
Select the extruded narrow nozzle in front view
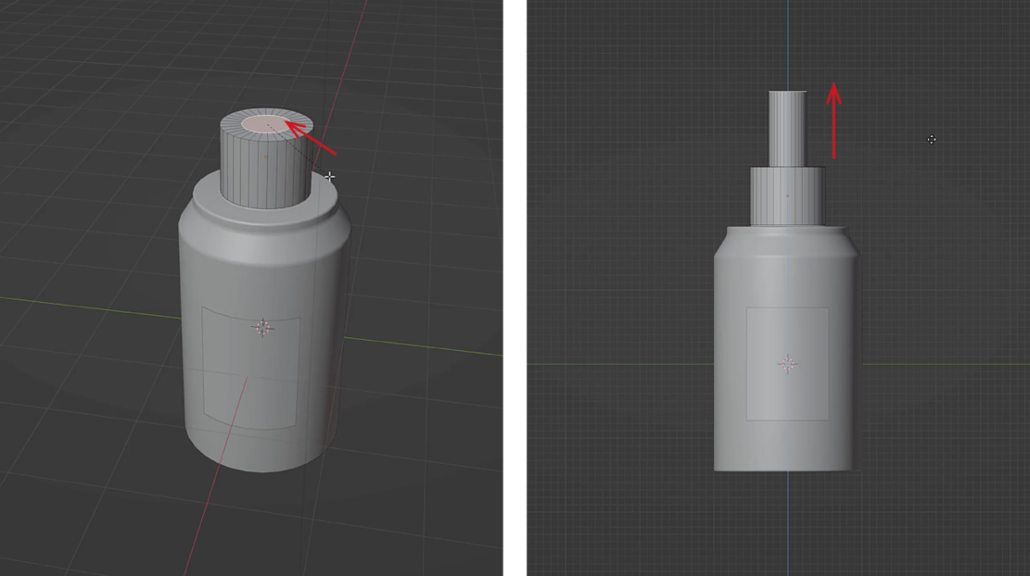(x=788, y=129)
